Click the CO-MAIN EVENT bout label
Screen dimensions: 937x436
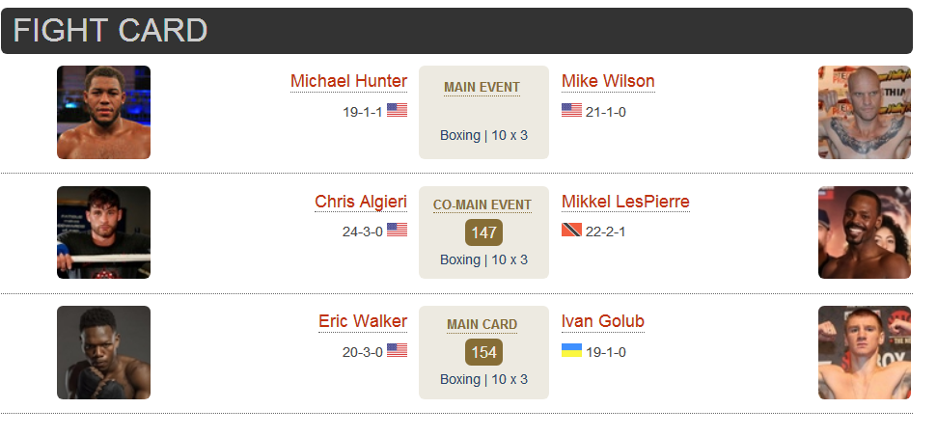point(482,204)
